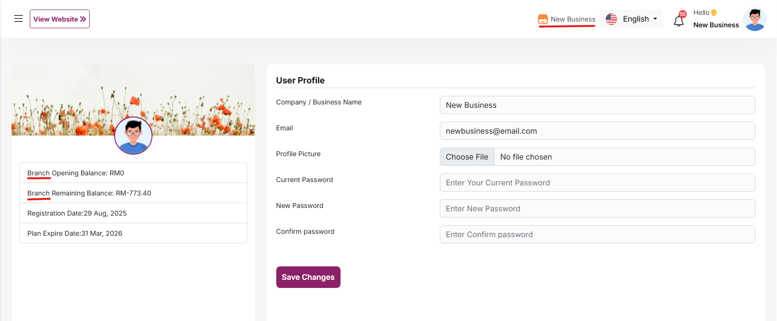Click Choose File for profile picture

point(467,157)
